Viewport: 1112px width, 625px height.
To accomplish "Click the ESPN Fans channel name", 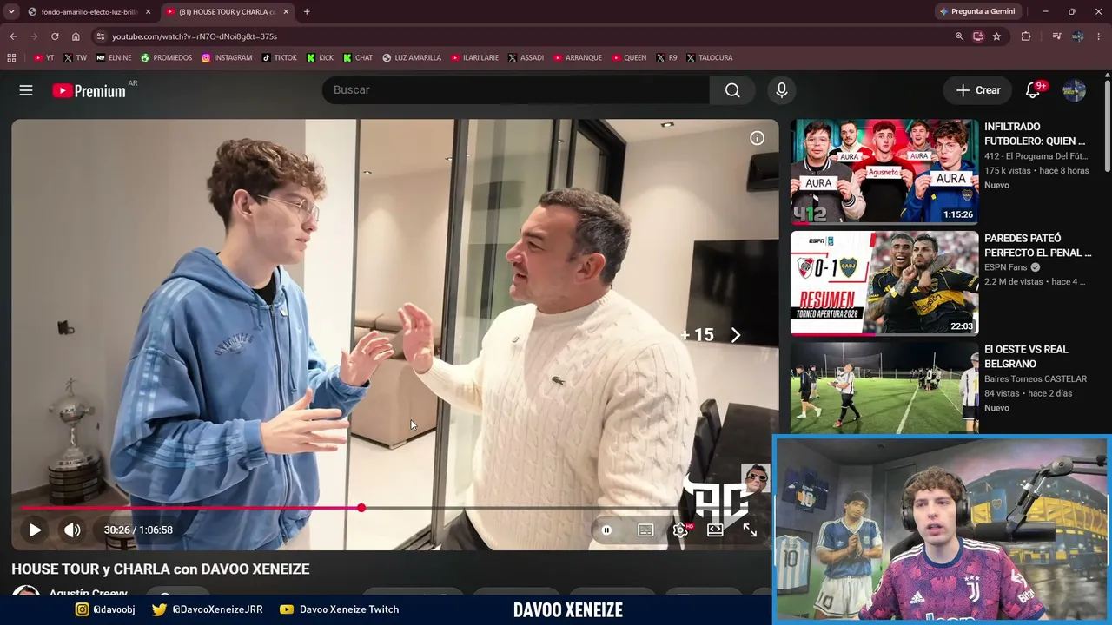I will [1006, 267].
